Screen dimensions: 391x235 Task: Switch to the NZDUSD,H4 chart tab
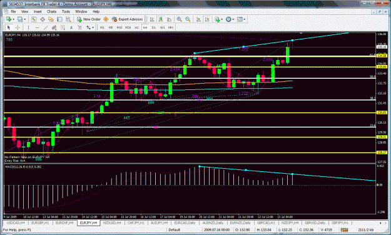(x=112, y=222)
